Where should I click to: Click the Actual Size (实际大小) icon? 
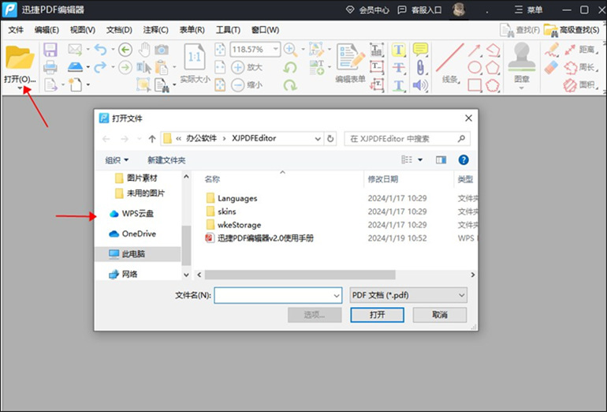coord(195,58)
